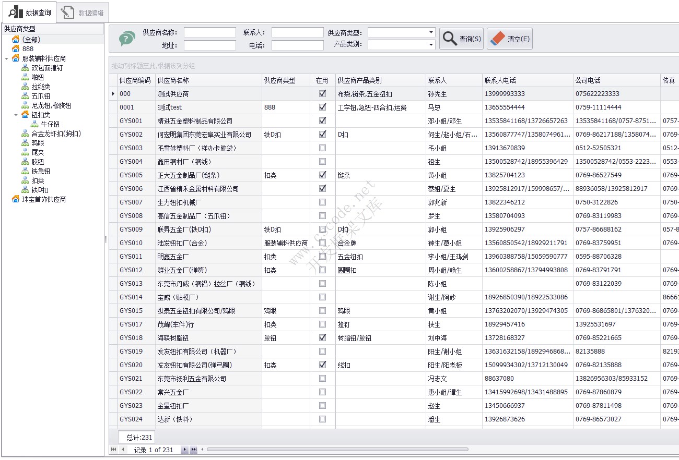Select 珠宝首饰供应商 in the tree

[44, 199]
